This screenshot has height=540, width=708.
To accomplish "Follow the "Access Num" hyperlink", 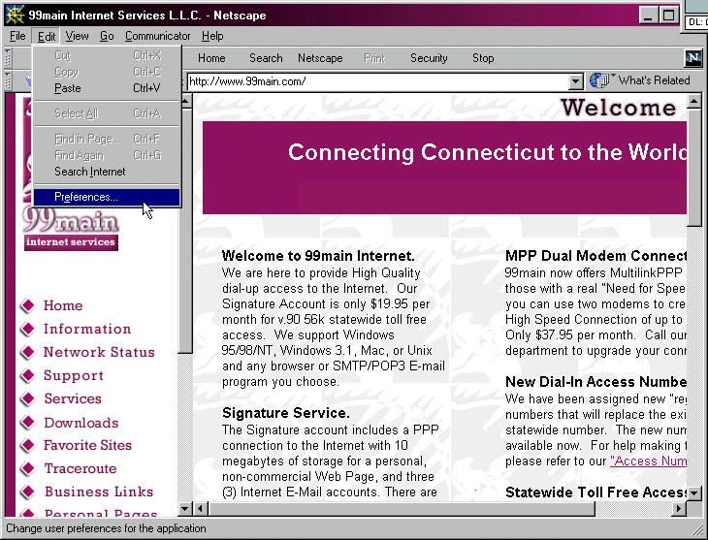I will 648,461.
